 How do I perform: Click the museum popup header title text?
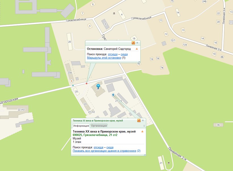point(98,121)
